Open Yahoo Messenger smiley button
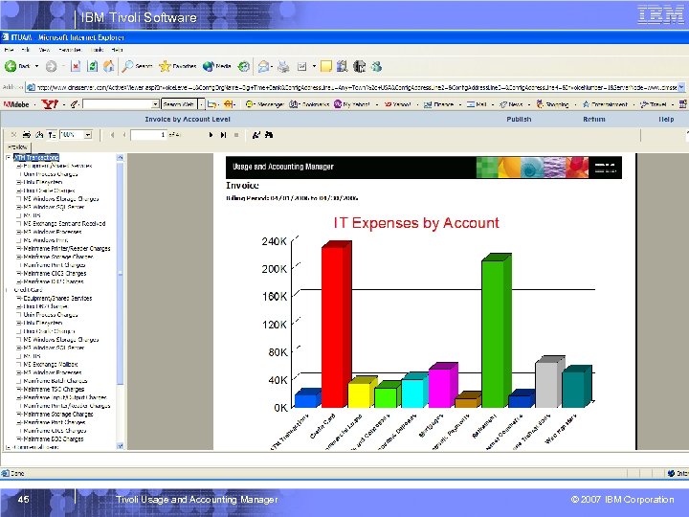This screenshot has width=689, height=517. click(x=264, y=104)
